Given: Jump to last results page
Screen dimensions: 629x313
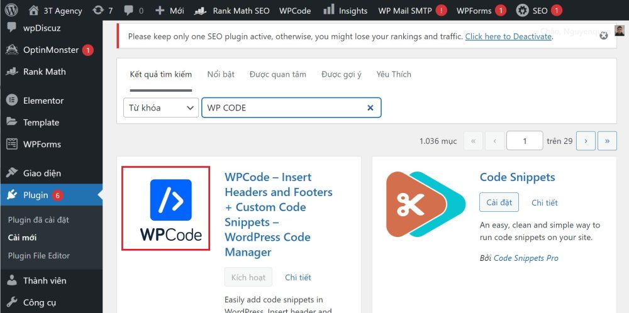Looking at the screenshot, I should click(x=607, y=141).
